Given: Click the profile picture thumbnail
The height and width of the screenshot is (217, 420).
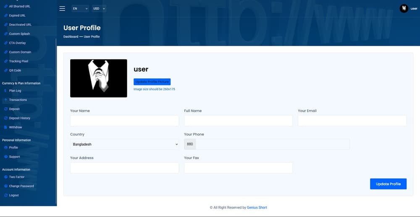Looking at the screenshot, I should (x=99, y=78).
